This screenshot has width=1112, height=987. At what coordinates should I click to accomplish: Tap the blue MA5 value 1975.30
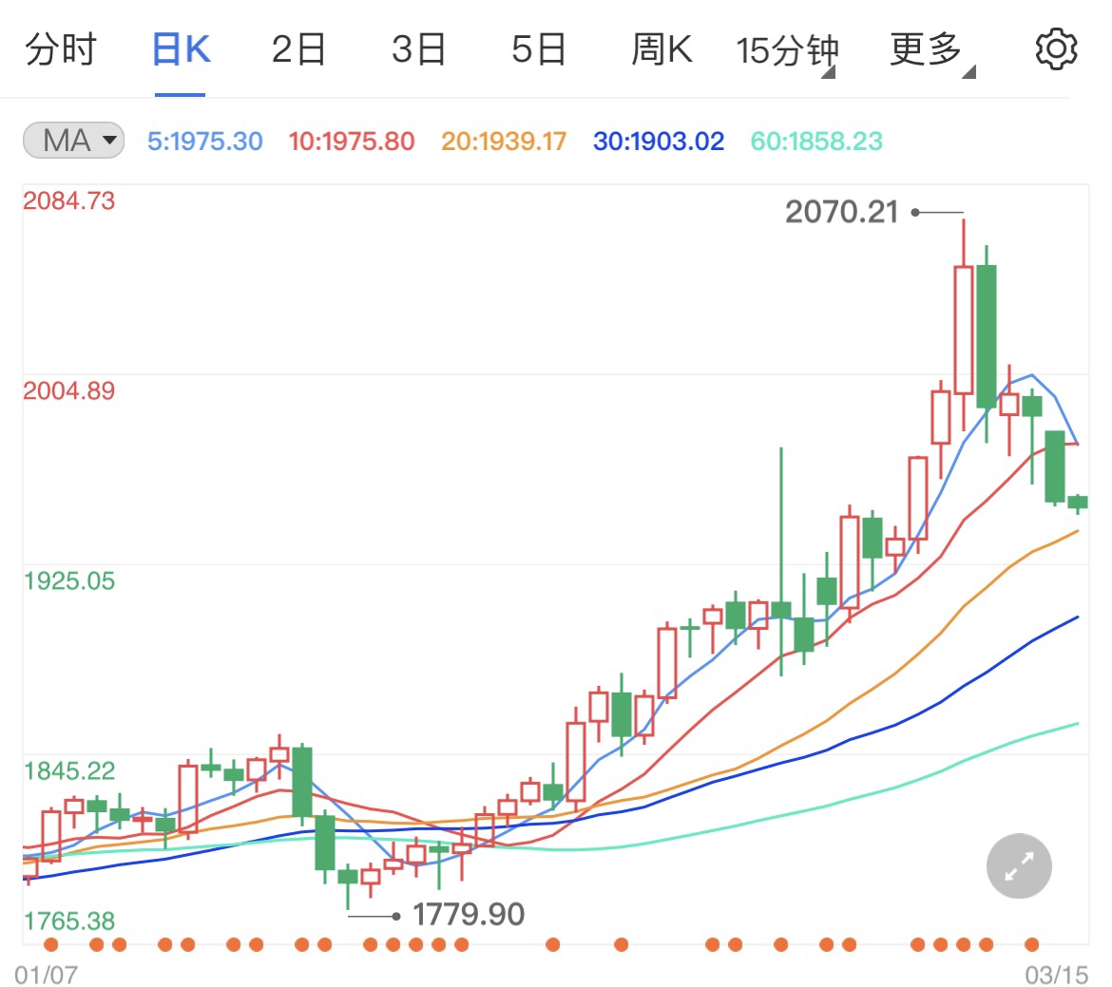pos(204,140)
